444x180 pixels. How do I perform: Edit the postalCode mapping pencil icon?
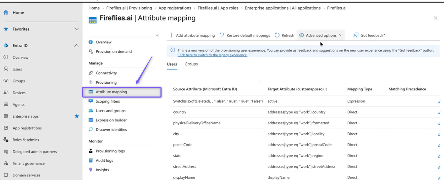click(439, 145)
